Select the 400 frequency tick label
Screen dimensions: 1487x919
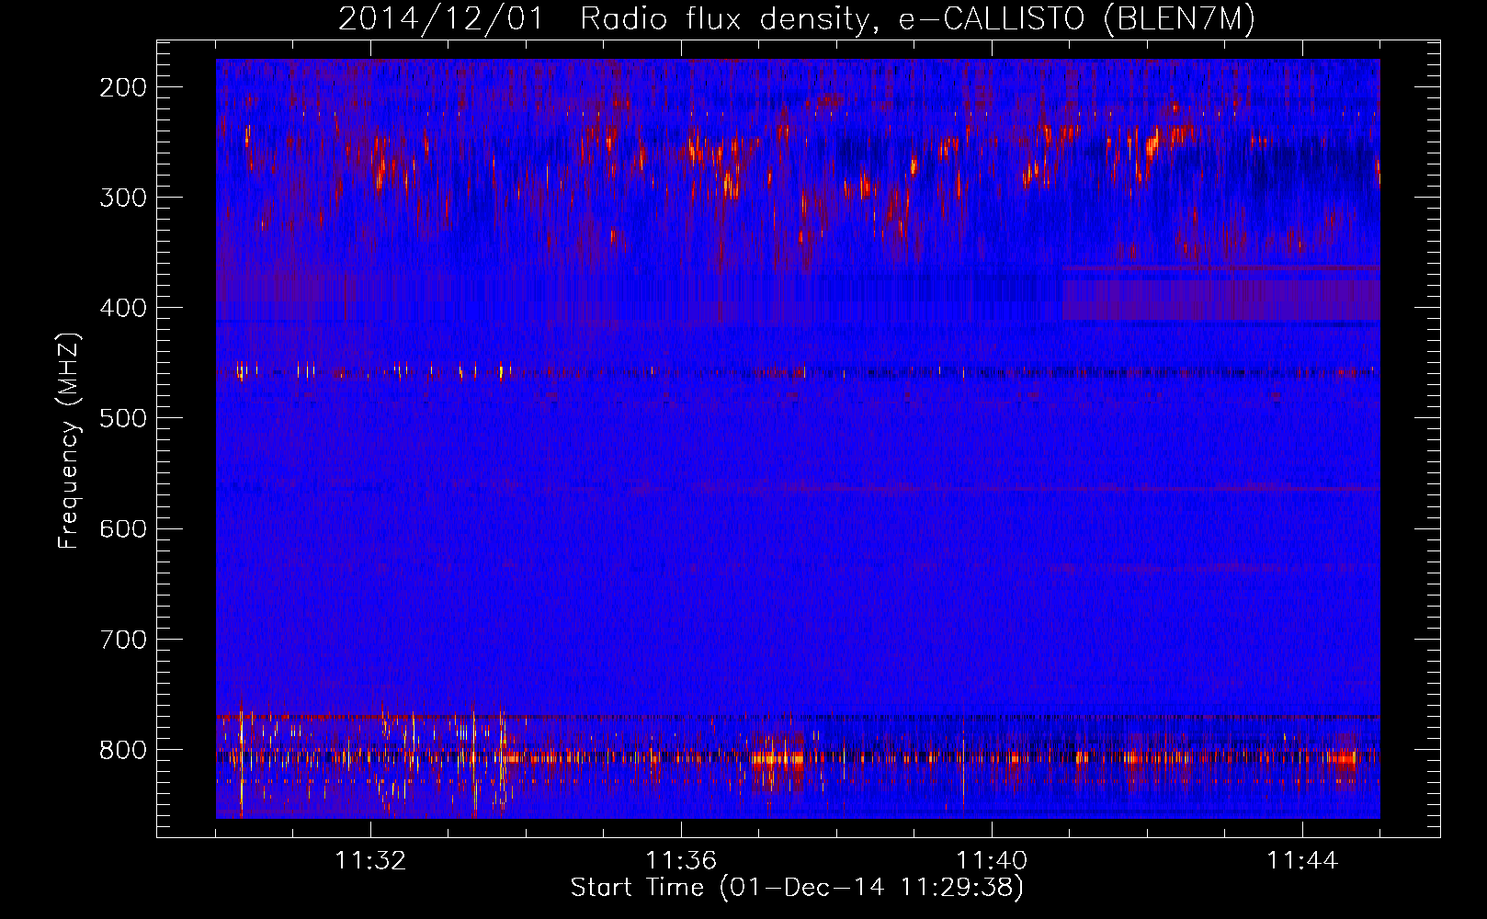(122, 308)
